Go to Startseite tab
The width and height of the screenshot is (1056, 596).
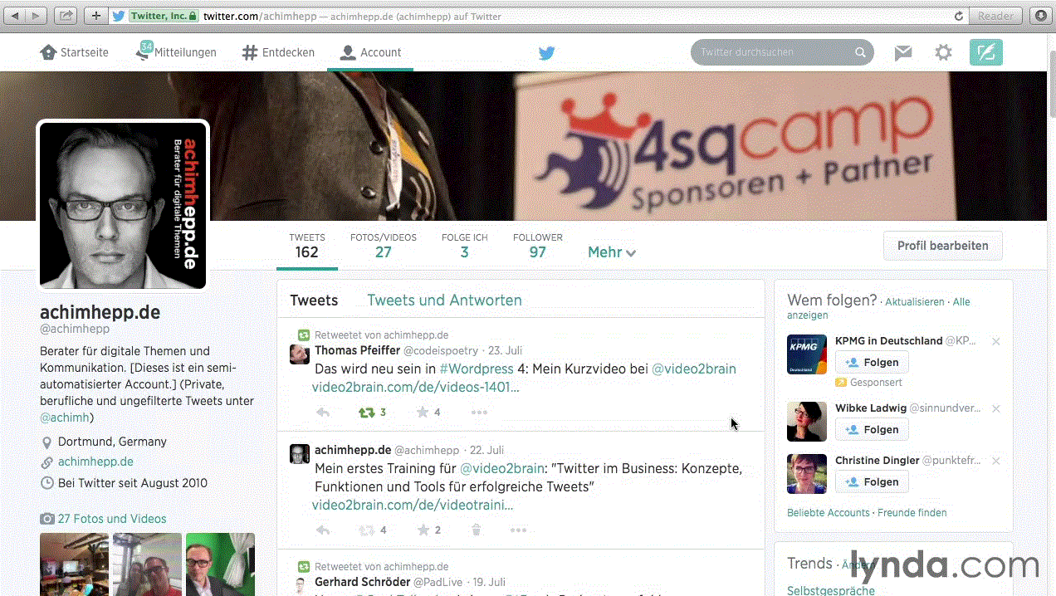(75, 52)
